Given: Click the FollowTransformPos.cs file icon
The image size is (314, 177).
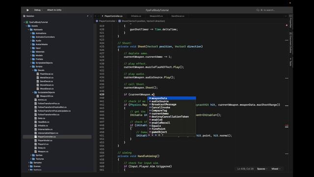Looking at the screenshot, I should click(x=35, y=104).
